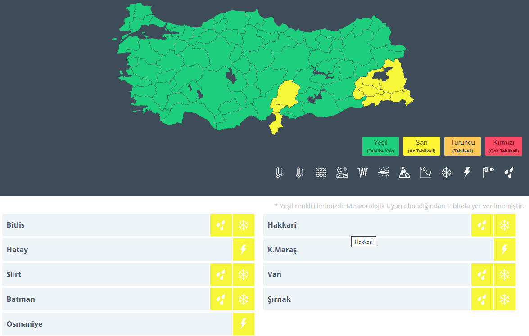Click the avalanche mountain warning icon
Screen dimensions: 529x336
(404, 172)
